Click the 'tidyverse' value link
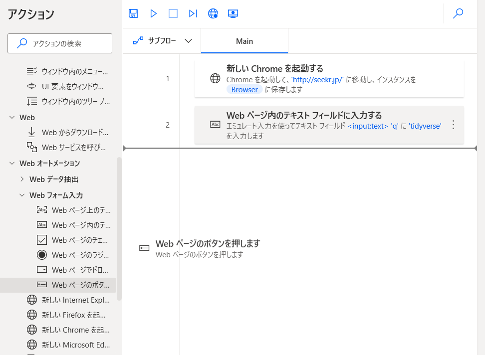 point(425,126)
